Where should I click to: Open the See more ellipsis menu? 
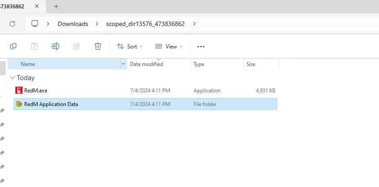click(201, 46)
